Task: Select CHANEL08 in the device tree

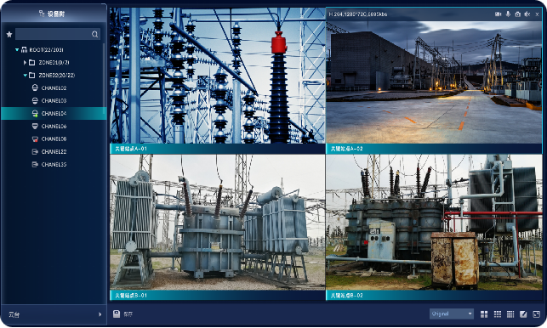Action: pyautogui.click(x=54, y=139)
